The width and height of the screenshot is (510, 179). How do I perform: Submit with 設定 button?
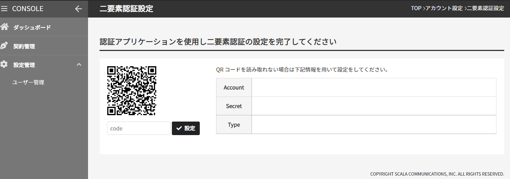tap(186, 128)
